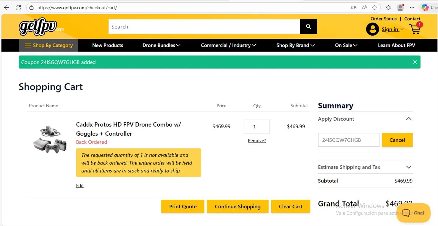Image resolution: width=438 pixels, height=226 pixels.
Task: Click Subtotal $469.99 value in Summary
Action: click(404, 181)
